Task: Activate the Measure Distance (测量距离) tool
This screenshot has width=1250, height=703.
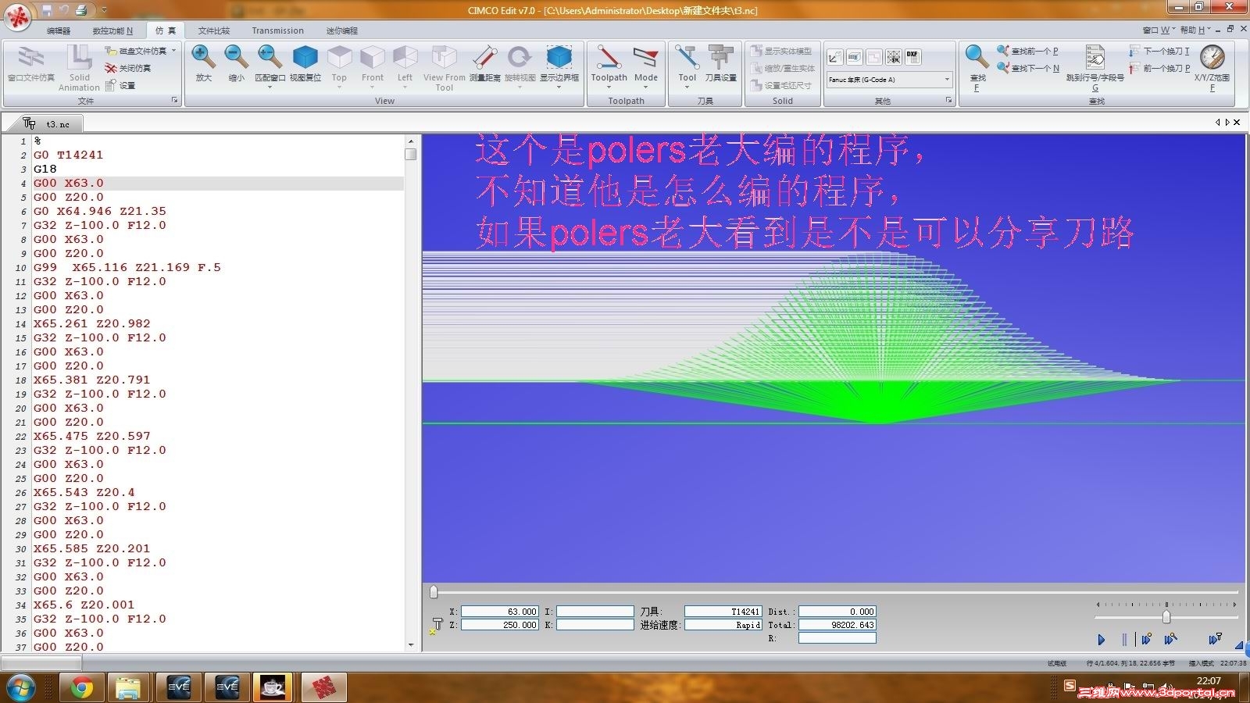Action: pyautogui.click(x=484, y=58)
